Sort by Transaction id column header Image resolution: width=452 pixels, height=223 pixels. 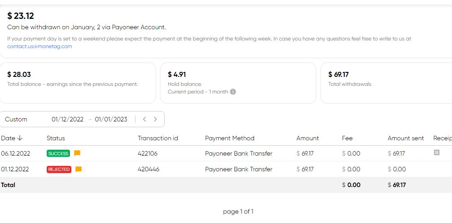(x=158, y=138)
